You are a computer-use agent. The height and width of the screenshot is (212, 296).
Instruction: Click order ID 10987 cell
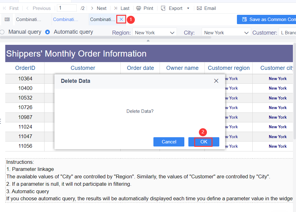pyautogui.click(x=25, y=117)
